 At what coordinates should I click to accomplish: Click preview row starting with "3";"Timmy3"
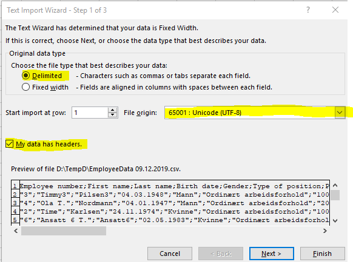click(174, 194)
